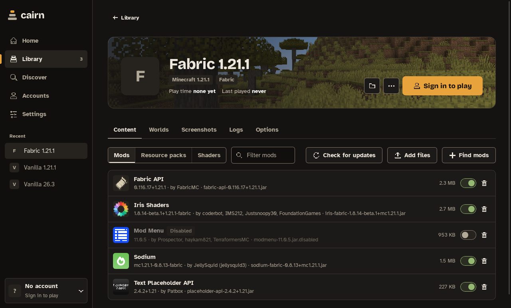Click the Iris Shaders colorful ring icon

(x=121, y=209)
